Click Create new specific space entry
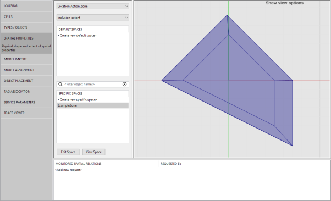This screenshot has height=201, width=331. point(78,100)
